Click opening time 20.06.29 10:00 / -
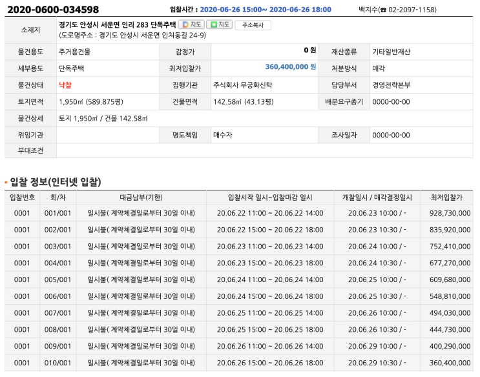Viewport: 480px width, 377px height. (377, 346)
